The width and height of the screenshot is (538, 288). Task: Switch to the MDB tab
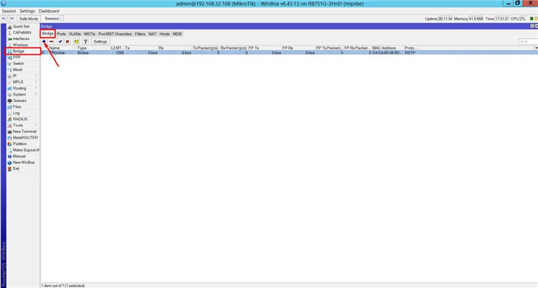point(177,34)
